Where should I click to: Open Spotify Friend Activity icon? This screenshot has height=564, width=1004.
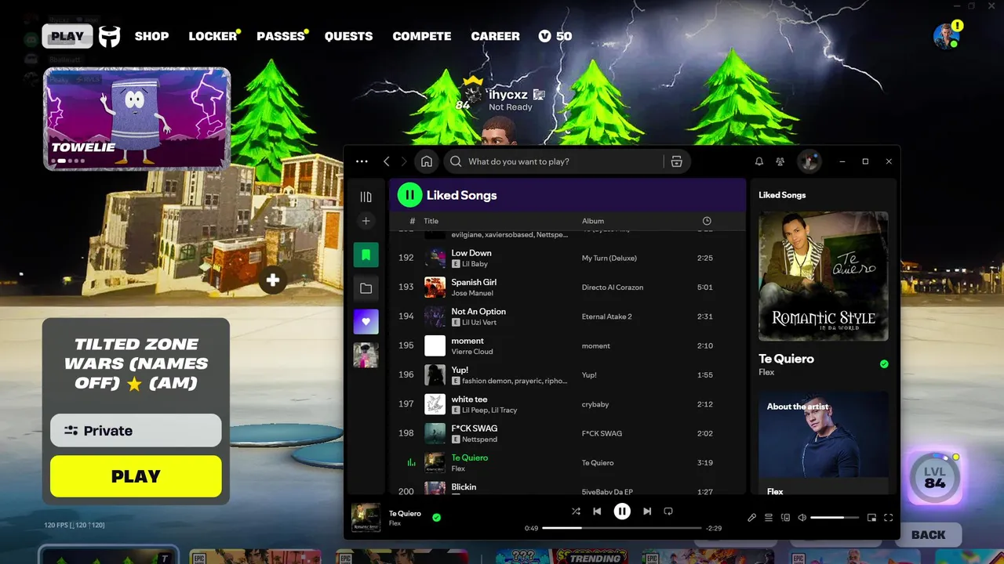pos(780,161)
